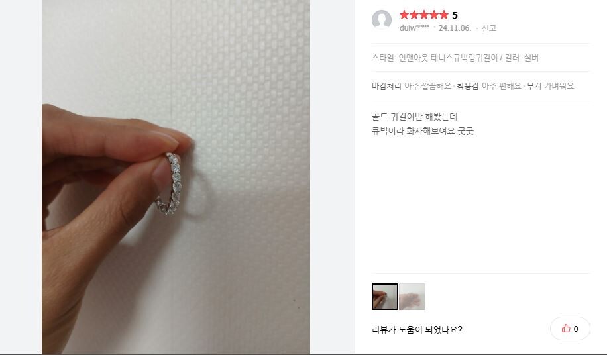Click the like count 0 on the helpful button
This screenshot has width=607, height=355.
tap(576, 329)
